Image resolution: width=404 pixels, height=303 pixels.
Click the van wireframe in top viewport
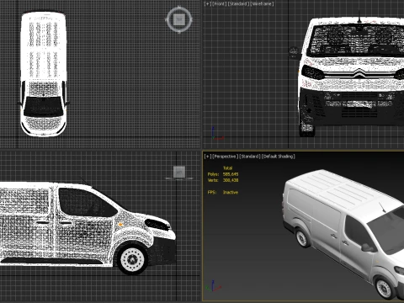(44, 74)
